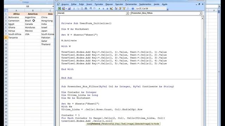Open the Suplementos menu
The width and height of the screenshot is (225, 126).
tap(145, 4)
